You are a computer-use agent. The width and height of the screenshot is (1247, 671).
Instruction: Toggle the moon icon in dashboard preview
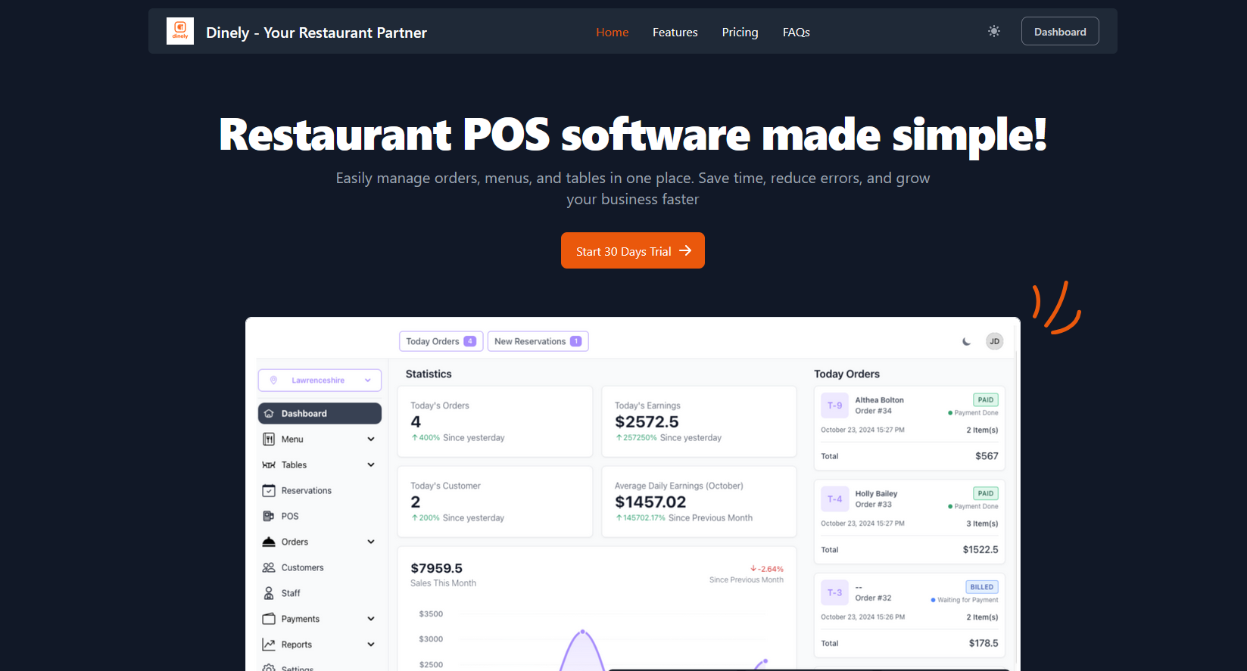click(966, 342)
